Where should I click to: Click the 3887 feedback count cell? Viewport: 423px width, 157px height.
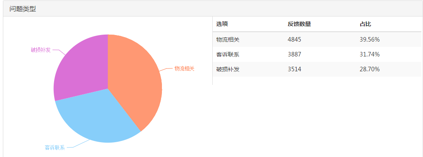pos(294,54)
